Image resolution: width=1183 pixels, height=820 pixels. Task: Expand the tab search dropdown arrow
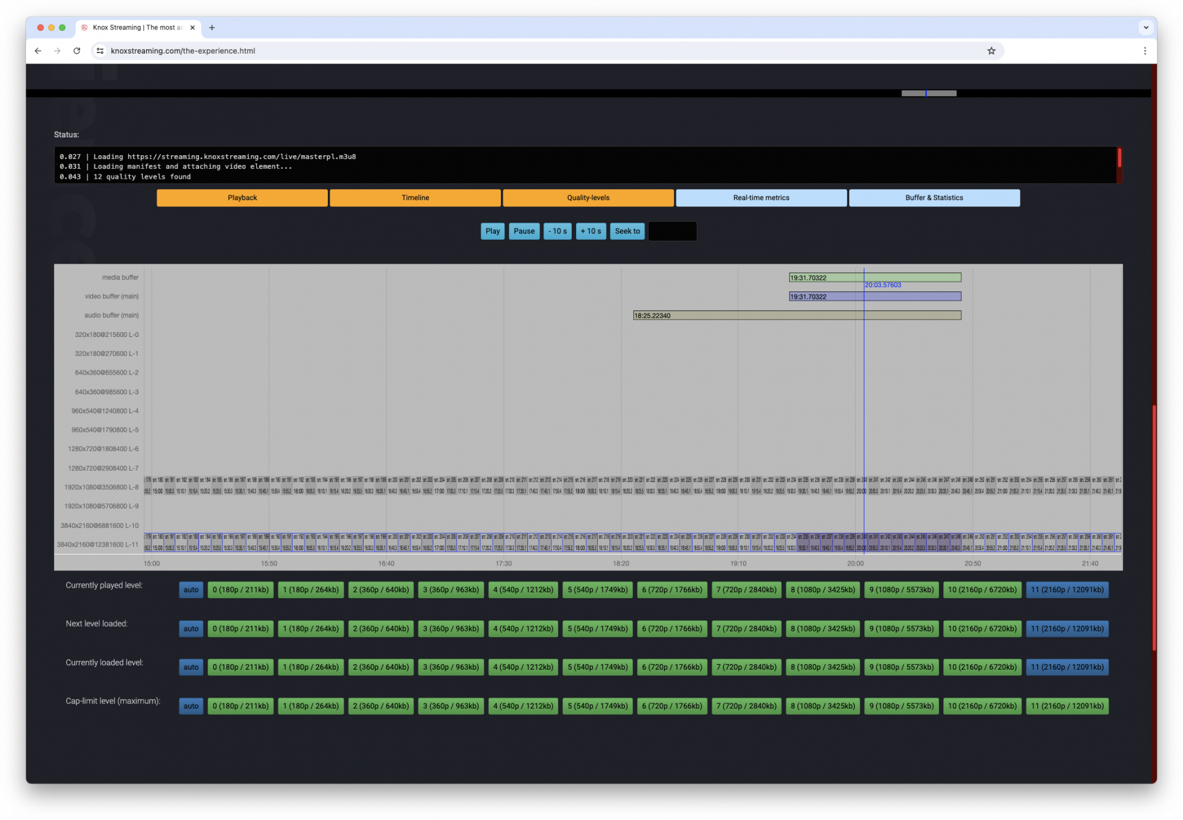pyautogui.click(x=1145, y=28)
